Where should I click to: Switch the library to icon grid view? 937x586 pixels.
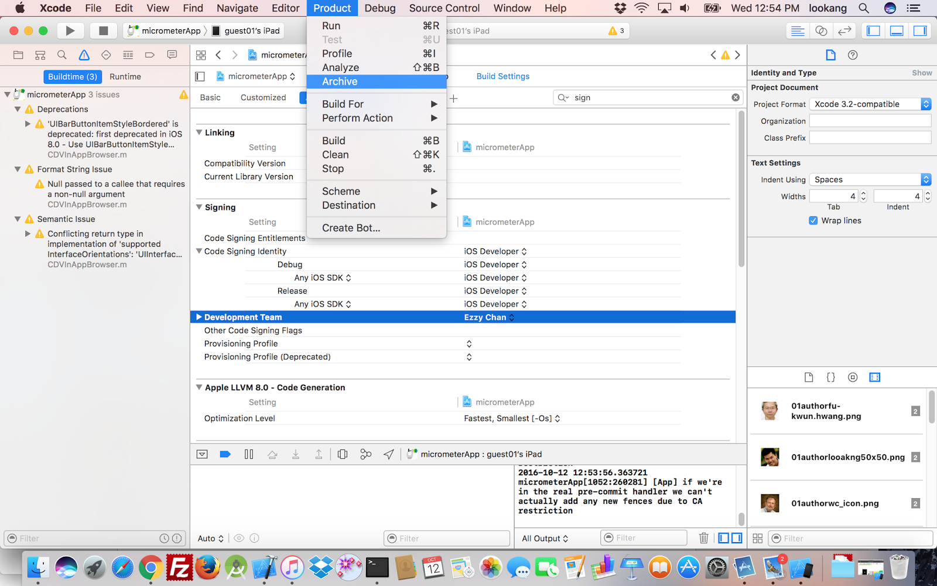click(757, 538)
